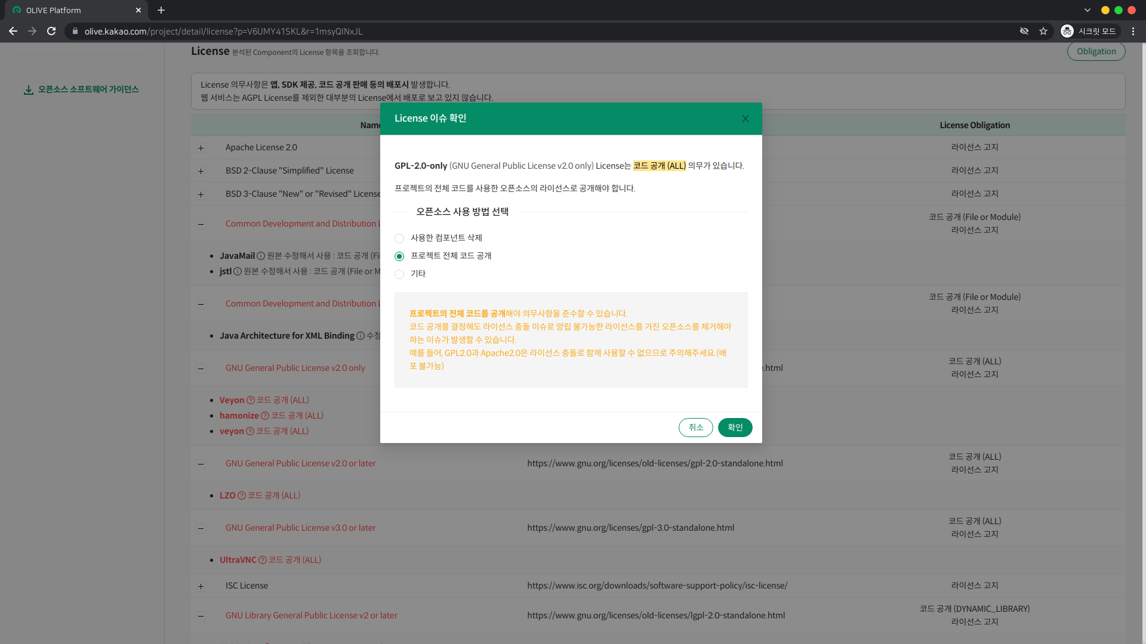
Task: Expand the Apache License 2.0 row
Action: pyautogui.click(x=201, y=148)
